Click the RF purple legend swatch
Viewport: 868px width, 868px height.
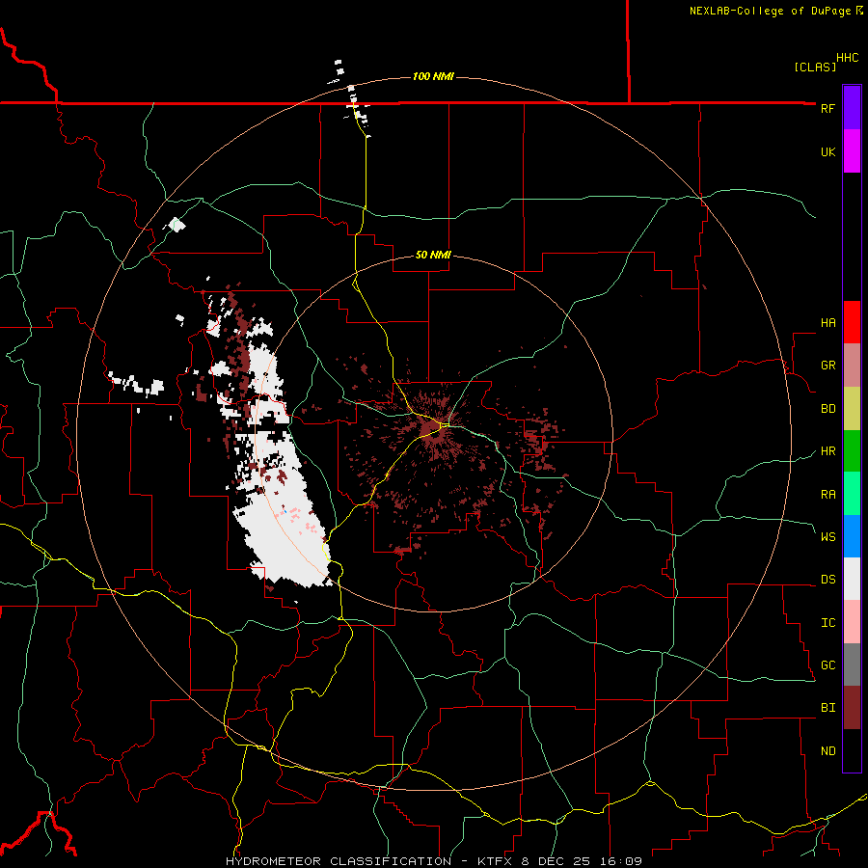852,107
